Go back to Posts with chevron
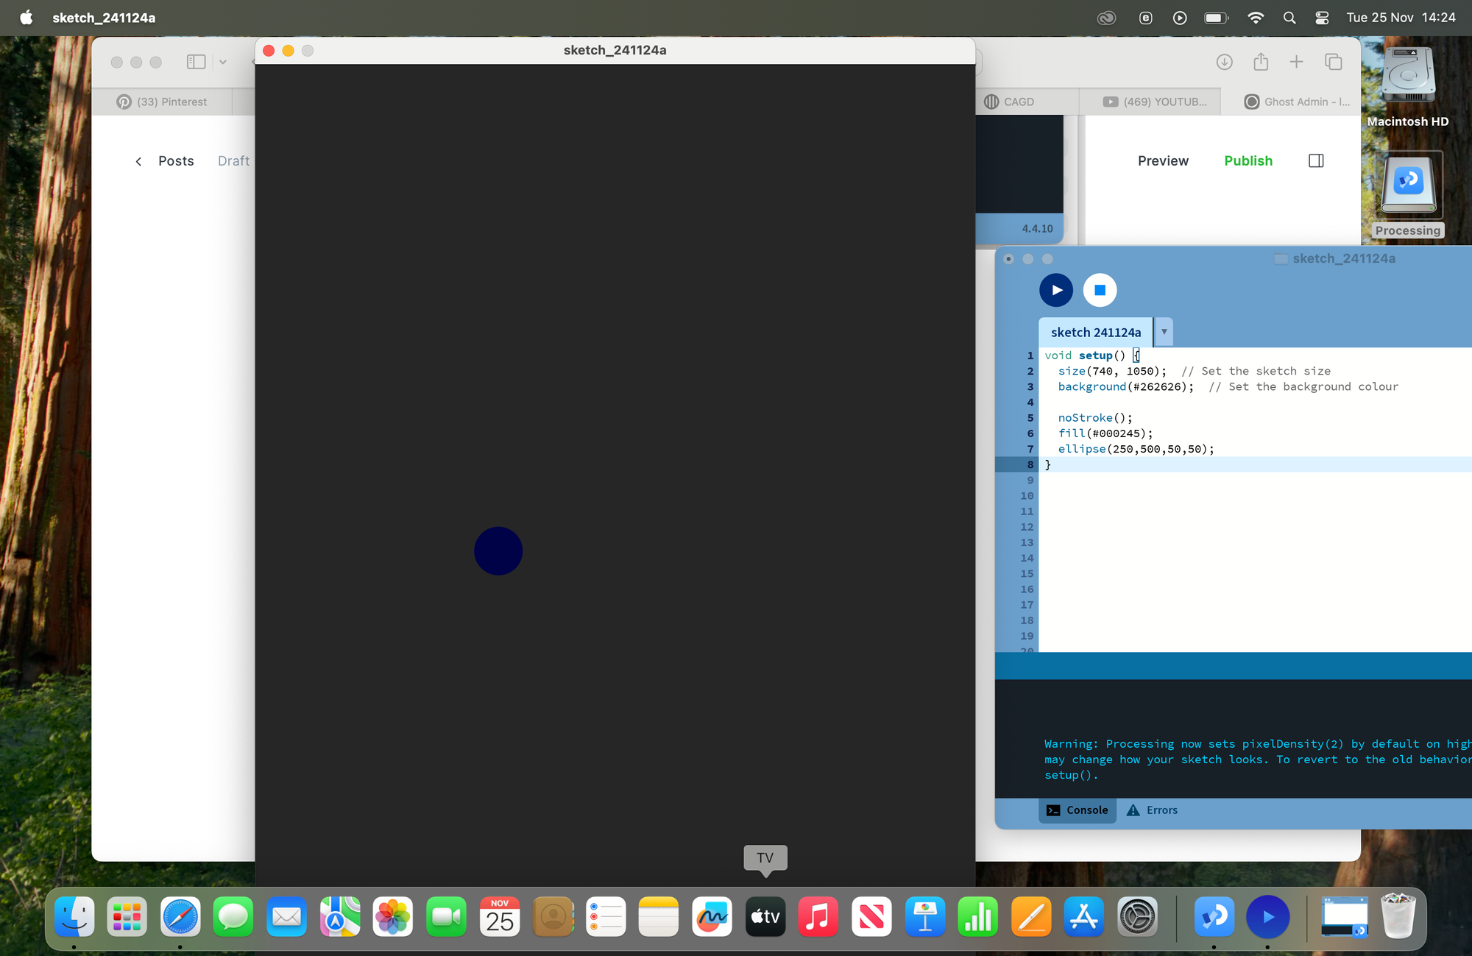The width and height of the screenshot is (1472, 956). click(138, 161)
